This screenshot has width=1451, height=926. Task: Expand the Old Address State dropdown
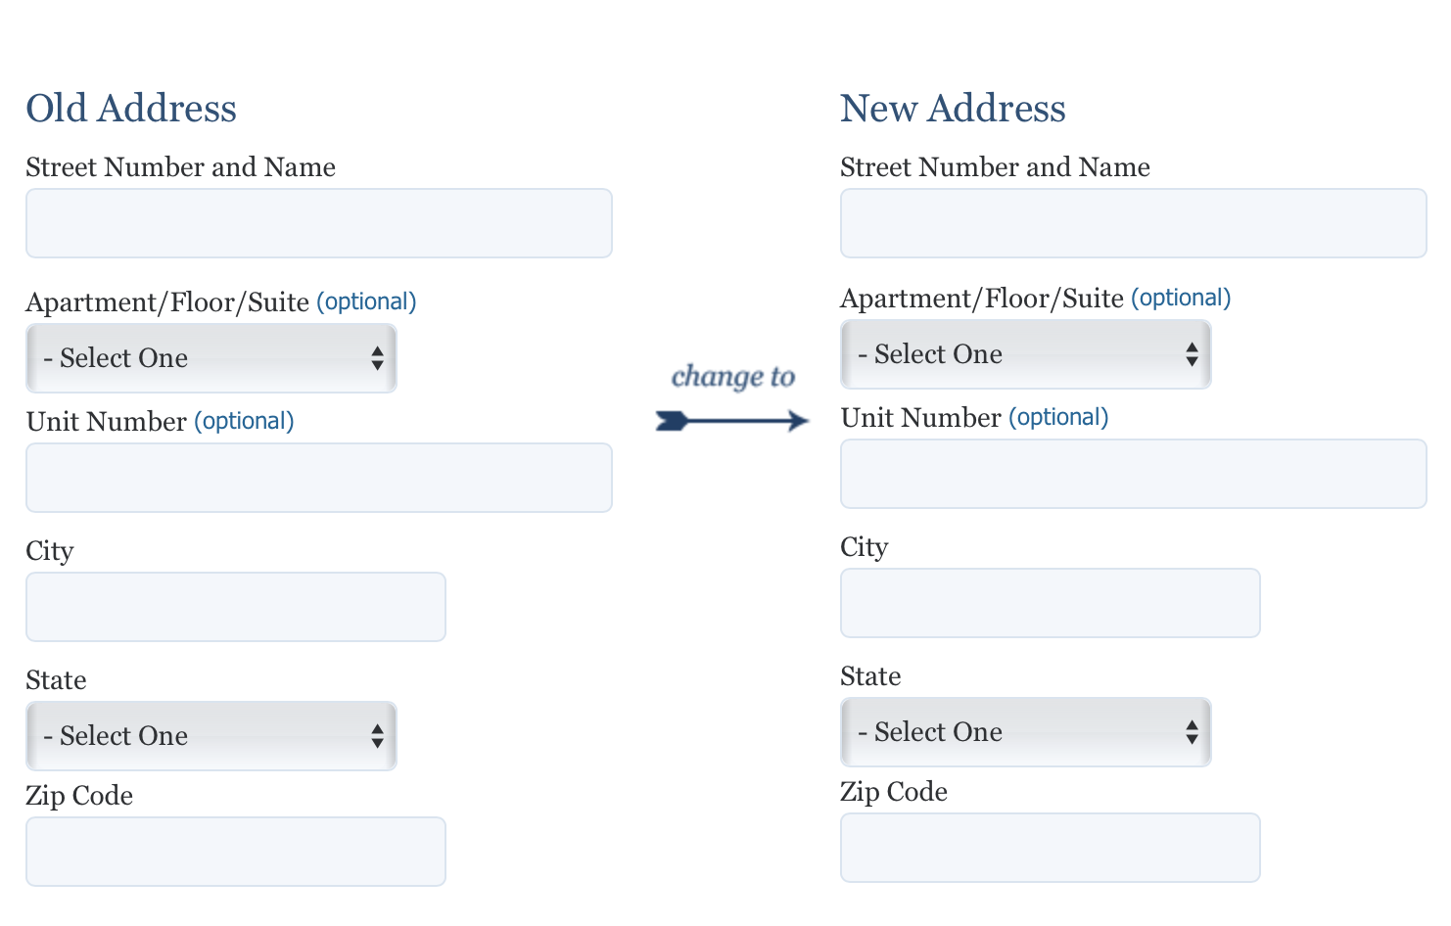click(211, 736)
